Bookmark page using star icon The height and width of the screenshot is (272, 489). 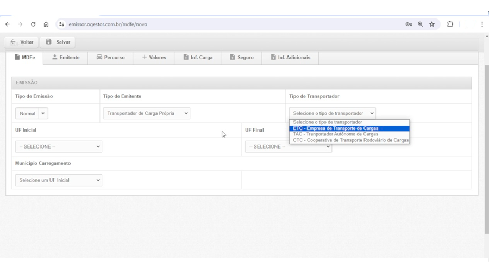point(432,24)
